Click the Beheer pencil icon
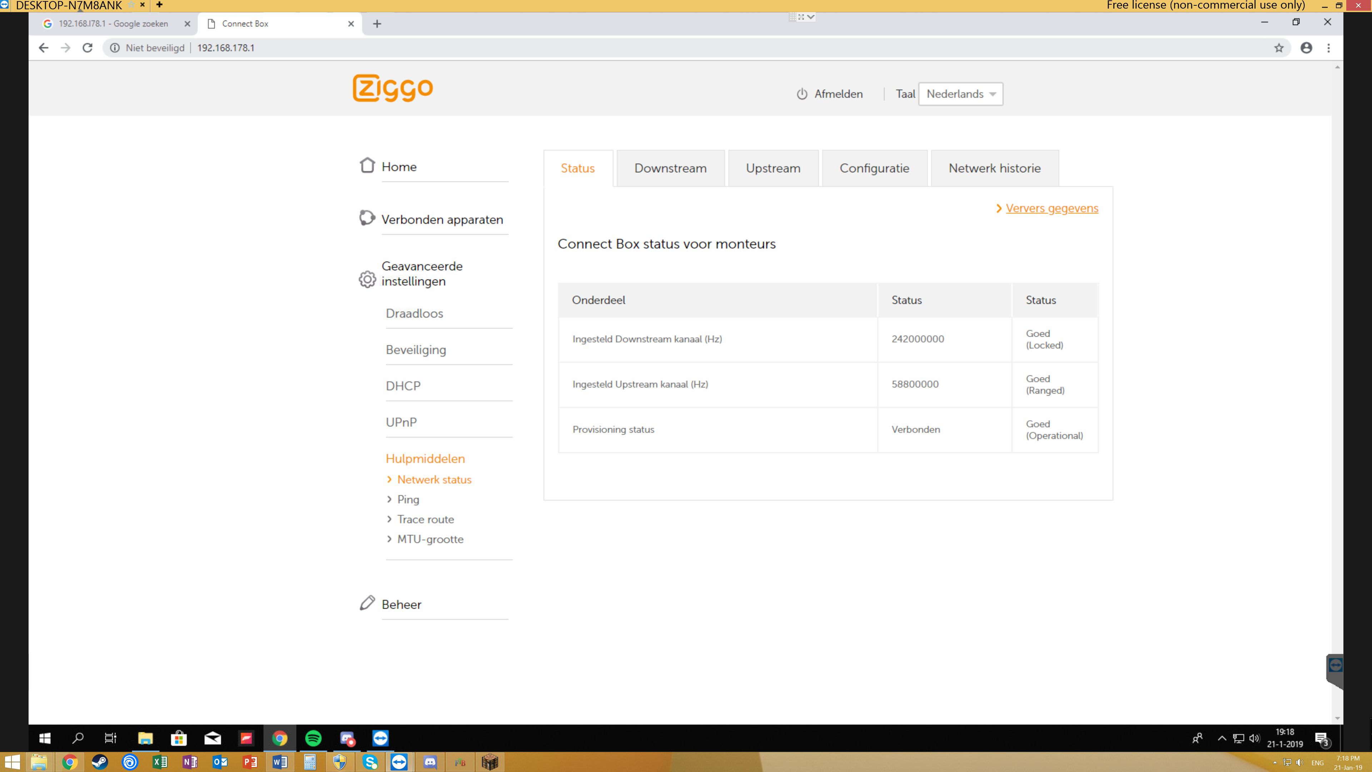 [367, 603]
